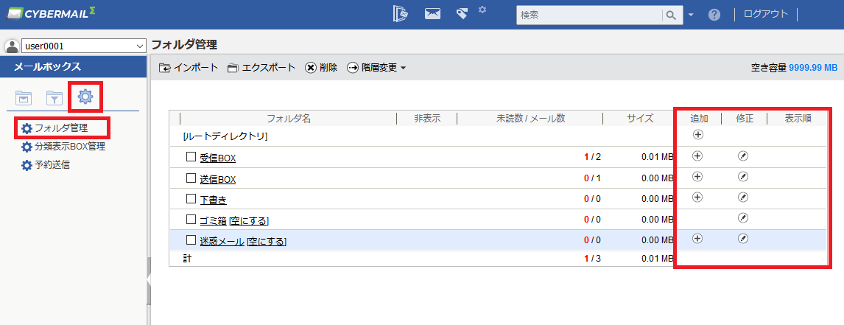Click the edit pencil icon for 下書き
This screenshot has width=844, height=325.
pyautogui.click(x=743, y=197)
